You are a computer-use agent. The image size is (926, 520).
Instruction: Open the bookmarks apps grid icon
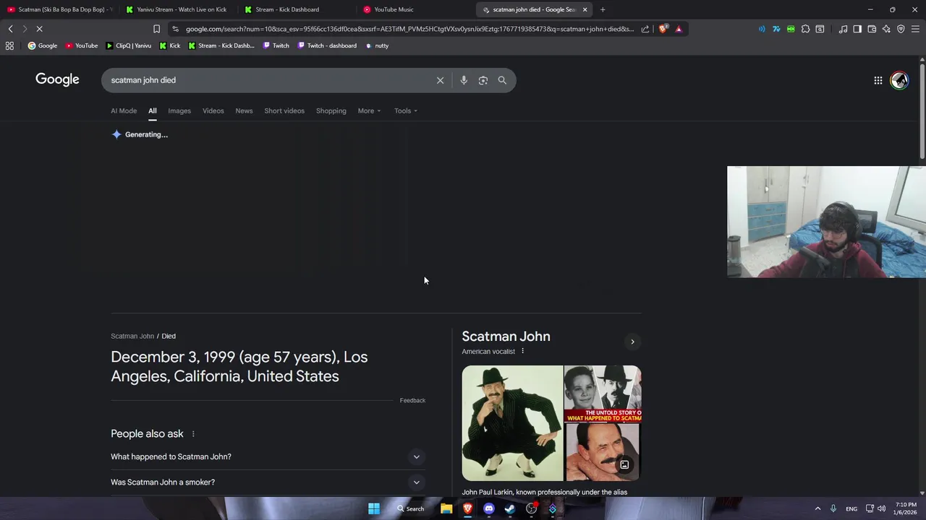point(9,45)
